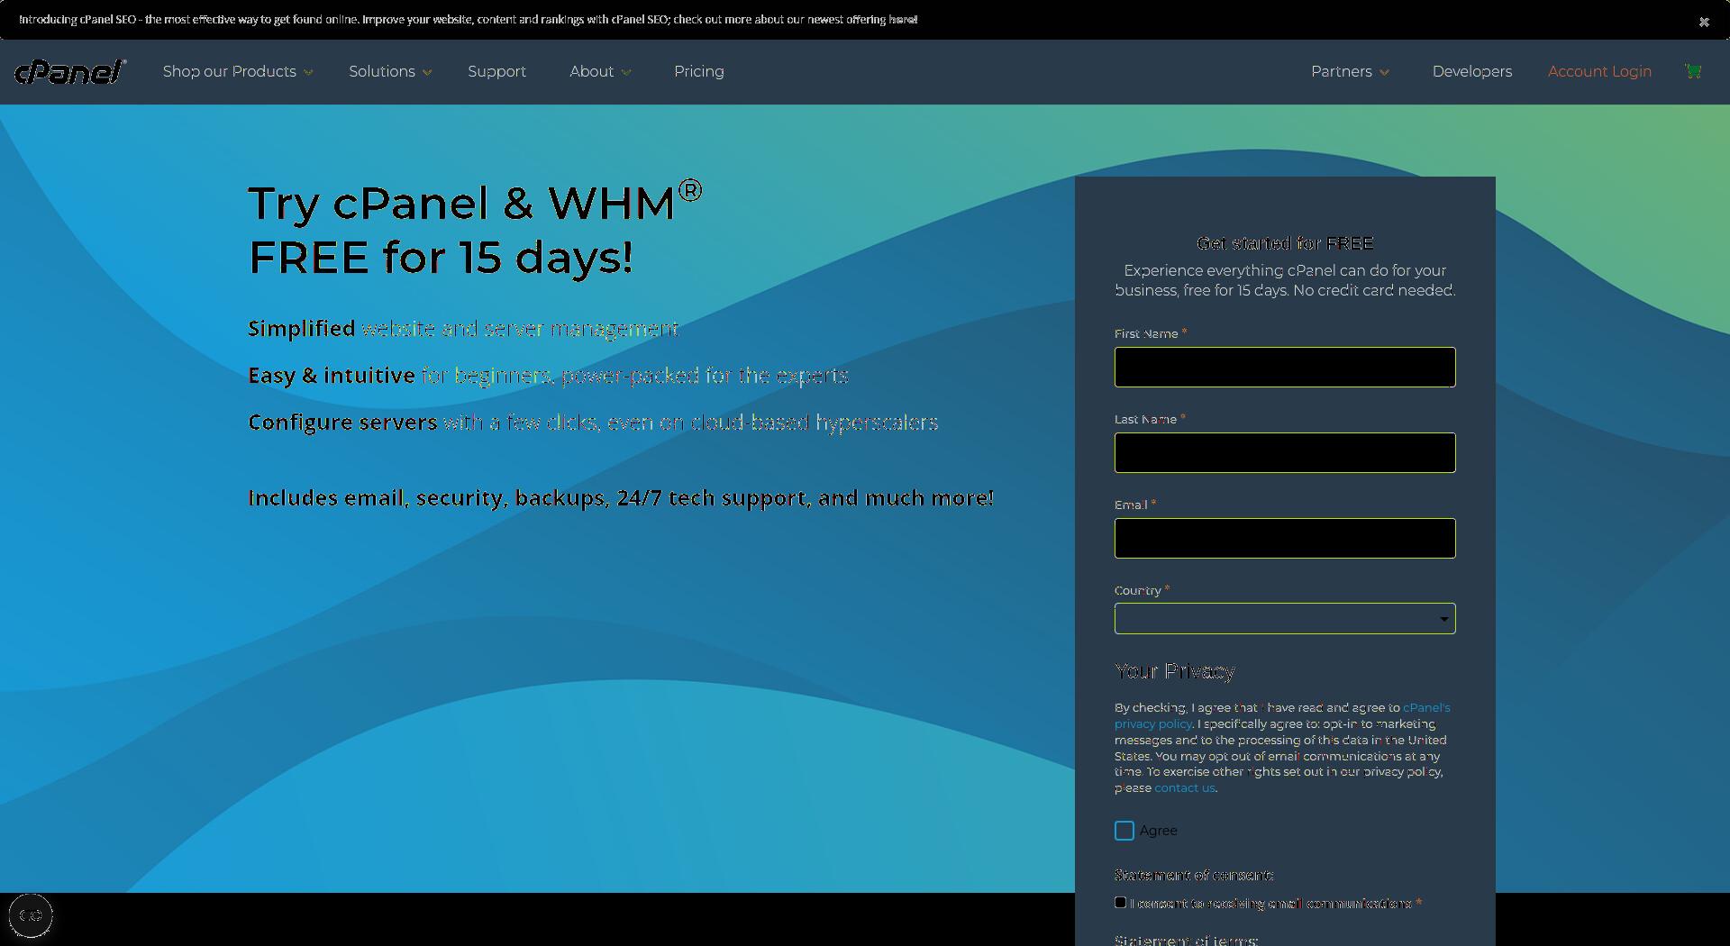Open the cookie settings round icon
The height and width of the screenshot is (946, 1730).
tap(31, 915)
